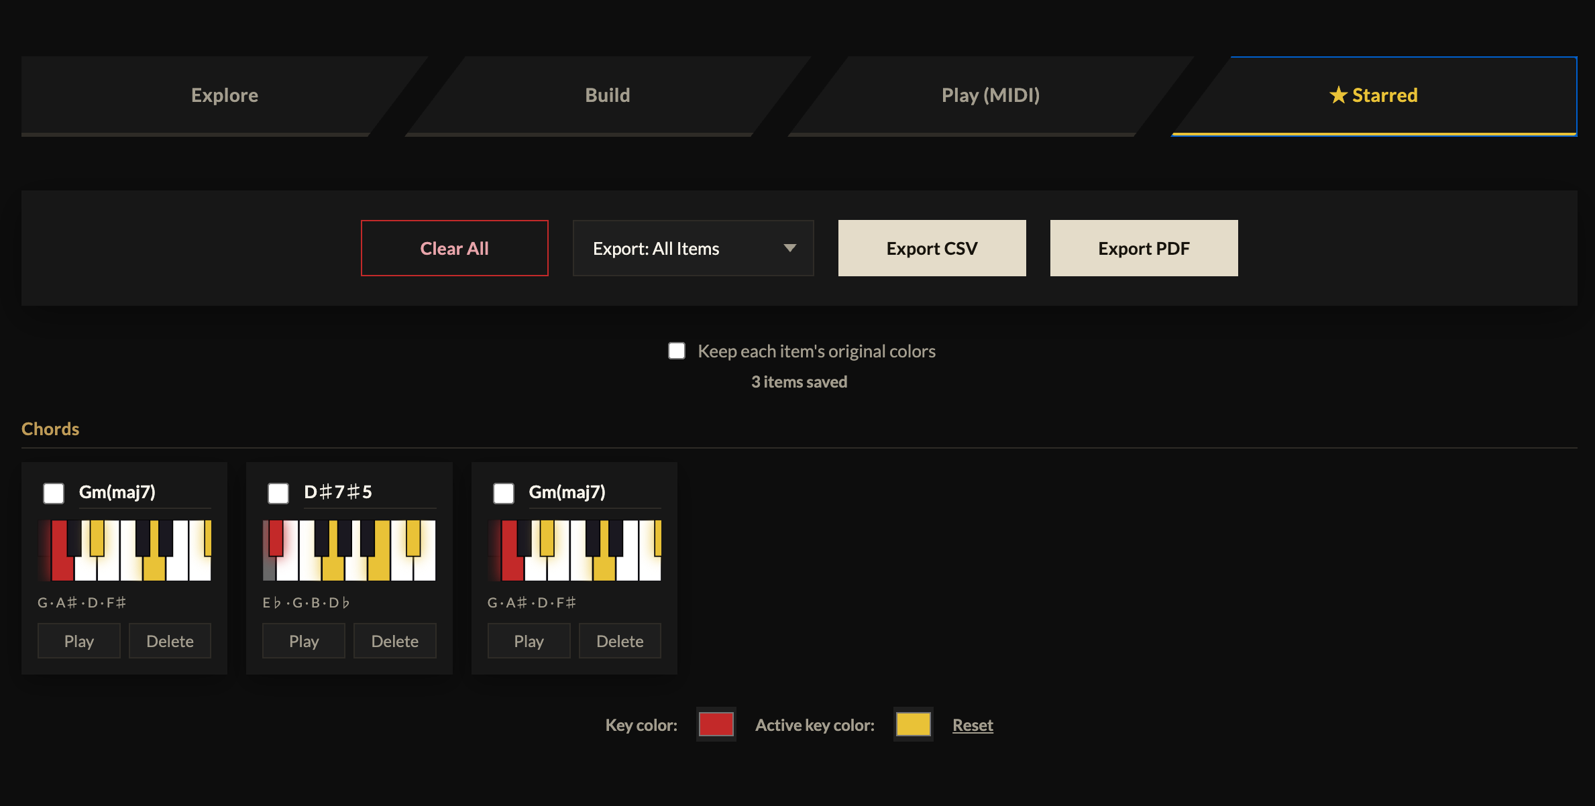Delete the D#7#5 chord

point(395,641)
